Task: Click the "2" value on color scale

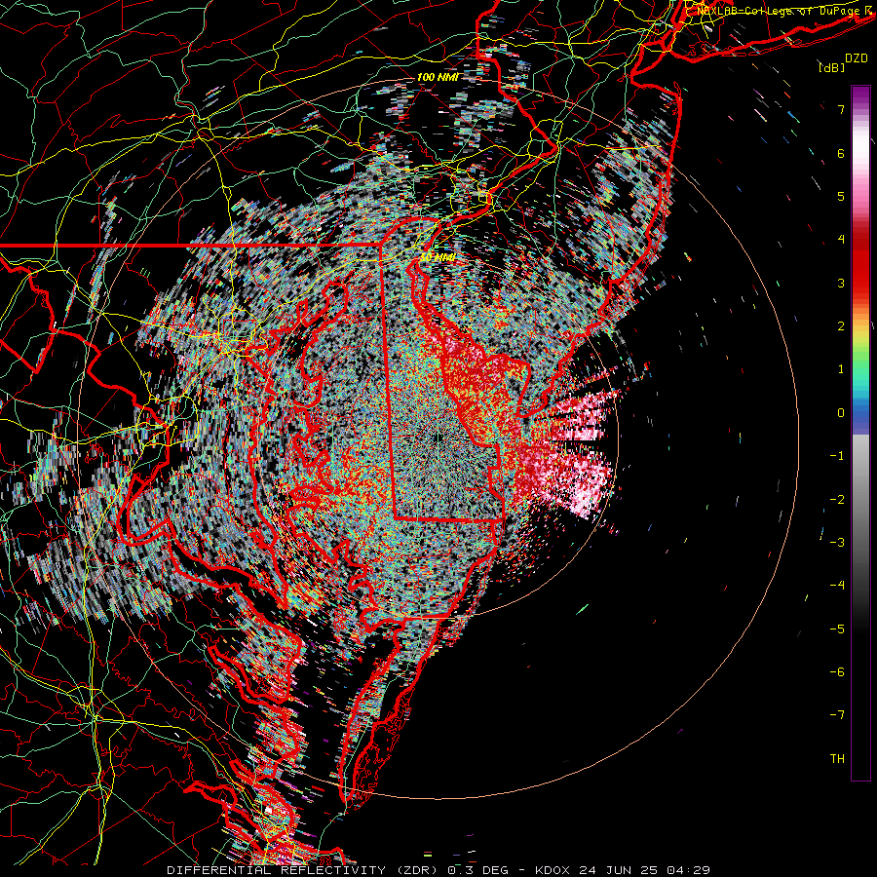Action: [x=841, y=326]
